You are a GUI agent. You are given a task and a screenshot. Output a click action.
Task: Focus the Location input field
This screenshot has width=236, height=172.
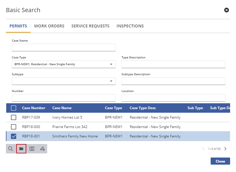pos(173,98)
